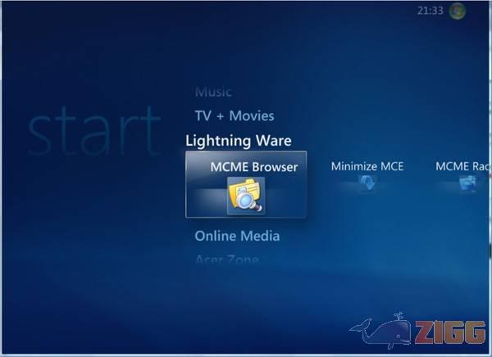Open the MCME Browser folder icon
The image size is (492, 357).
[x=244, y=197]
